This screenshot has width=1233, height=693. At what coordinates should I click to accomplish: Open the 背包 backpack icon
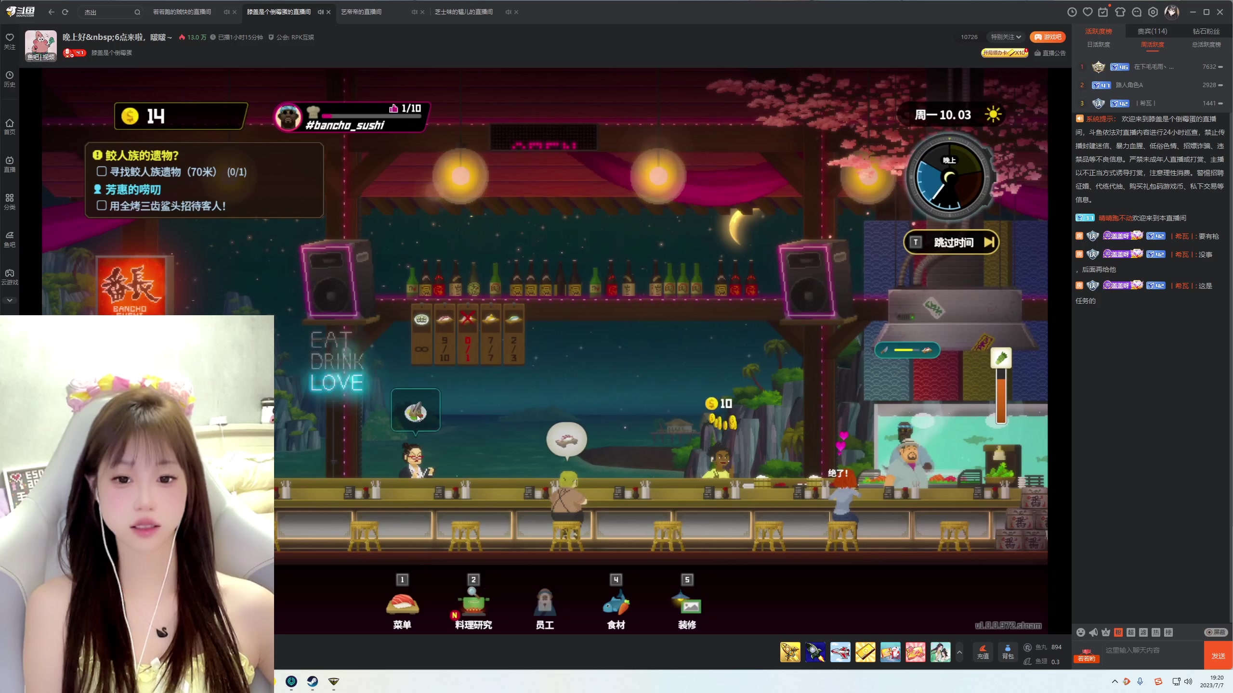1008,652
